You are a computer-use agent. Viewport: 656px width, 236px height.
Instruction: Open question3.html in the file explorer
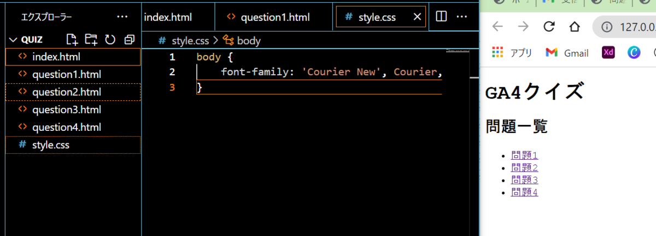point(73,110)
